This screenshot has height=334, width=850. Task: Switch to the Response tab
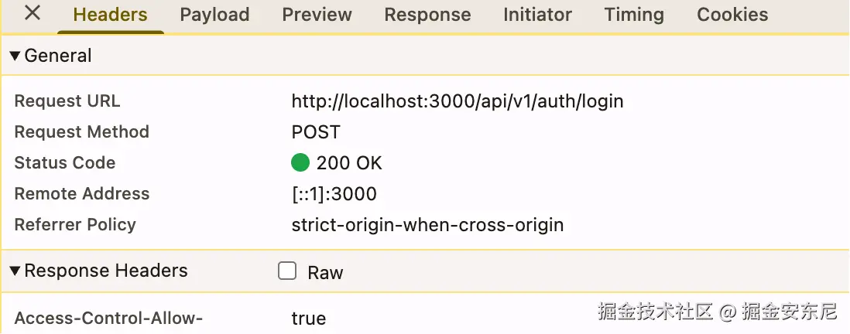click(x=427, y=15)
